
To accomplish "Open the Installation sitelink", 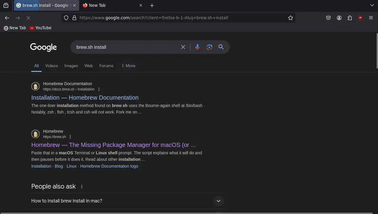I will point(41,166).
